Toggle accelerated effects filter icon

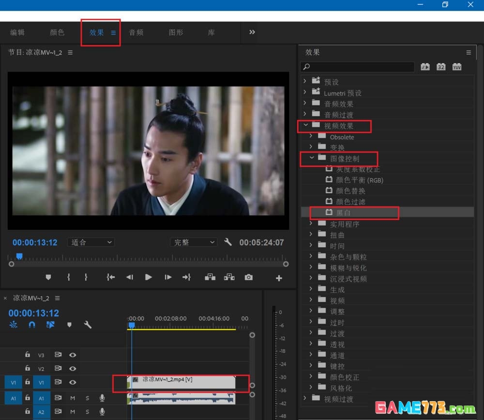pyautogui.click(x=425, y=67)
